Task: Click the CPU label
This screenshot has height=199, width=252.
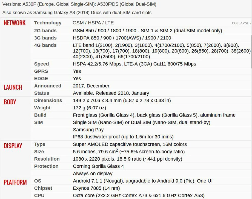Action: pyautogui.click(x=39, y=195)
